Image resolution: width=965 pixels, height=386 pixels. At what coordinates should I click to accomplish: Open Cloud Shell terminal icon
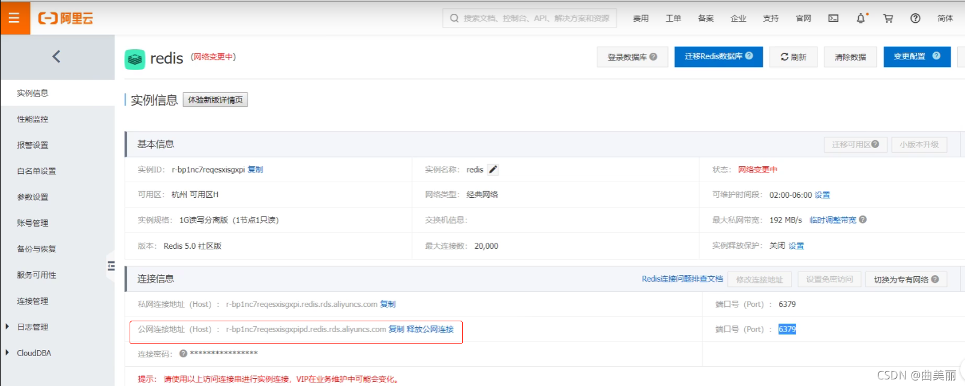pyautogui.click(x=834, y=19)
